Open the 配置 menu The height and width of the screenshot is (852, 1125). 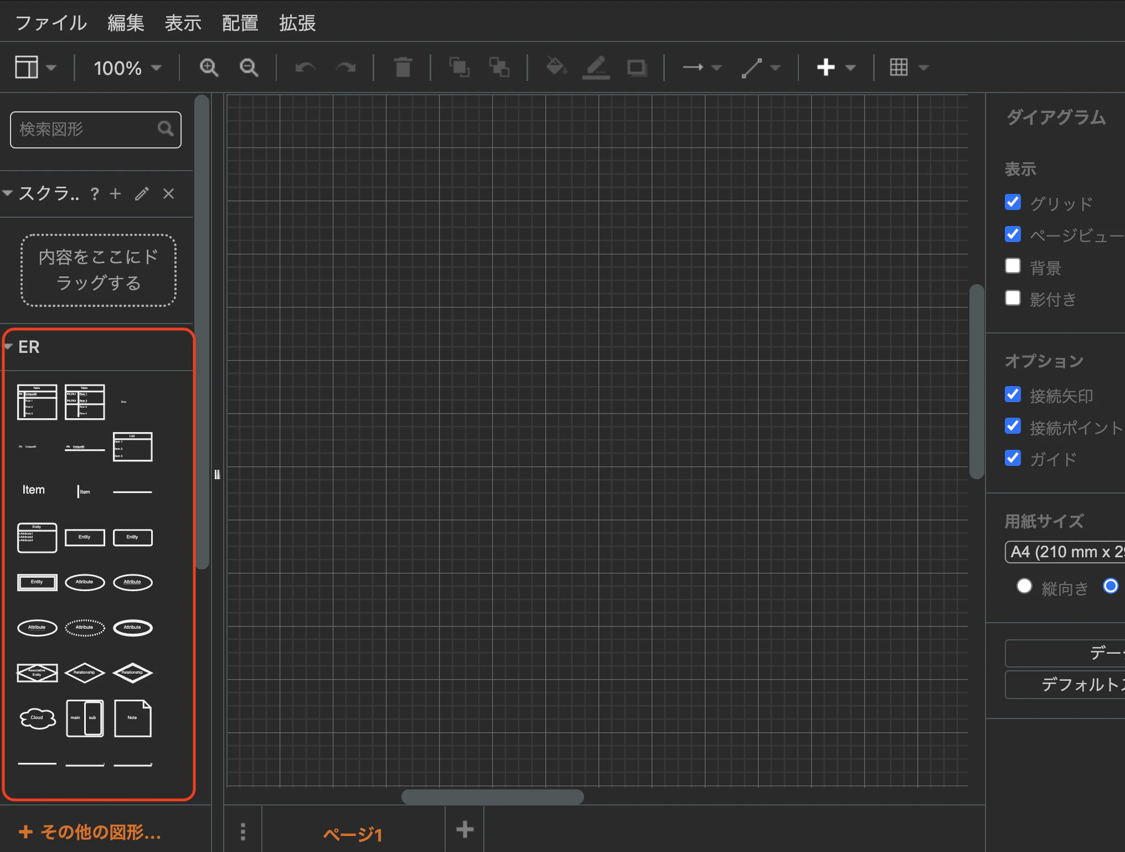point(240,23)
